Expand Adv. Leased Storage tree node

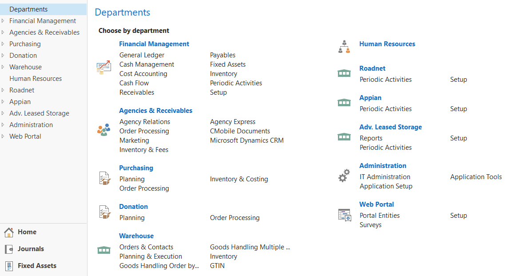(x=3, y=113)
